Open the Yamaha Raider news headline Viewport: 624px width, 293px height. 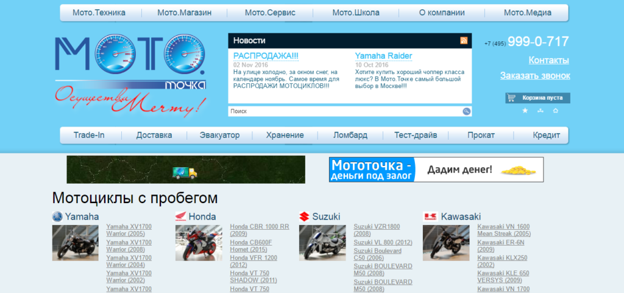pyautogui.click(x=384, y=56)
